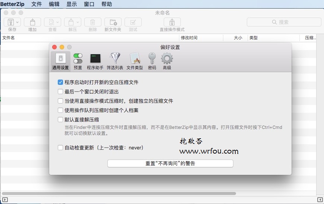Open the 显示 menu
Viewport: 324px width, 204px height.
click(x=72, y=4)
